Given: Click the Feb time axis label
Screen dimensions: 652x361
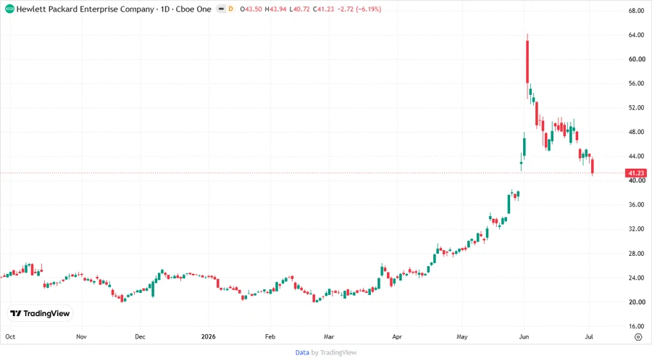Looking at the screenshot, I should tap(270, 336).
